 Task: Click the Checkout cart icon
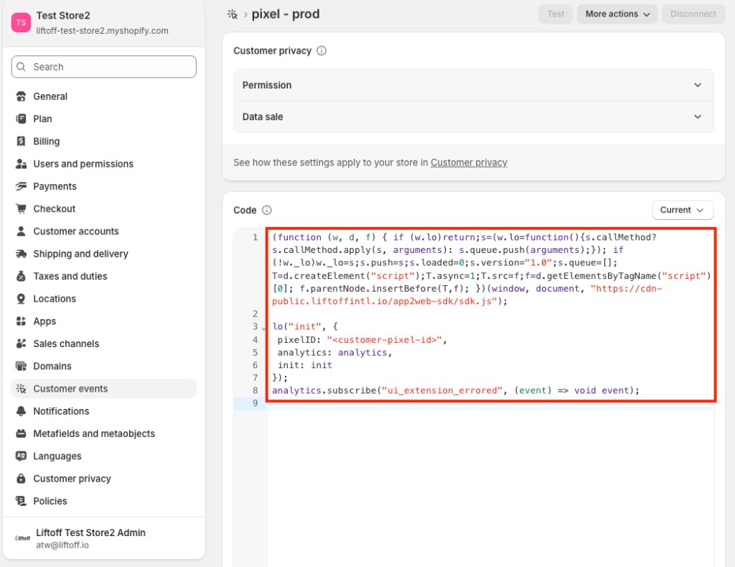tap(21, 209)
